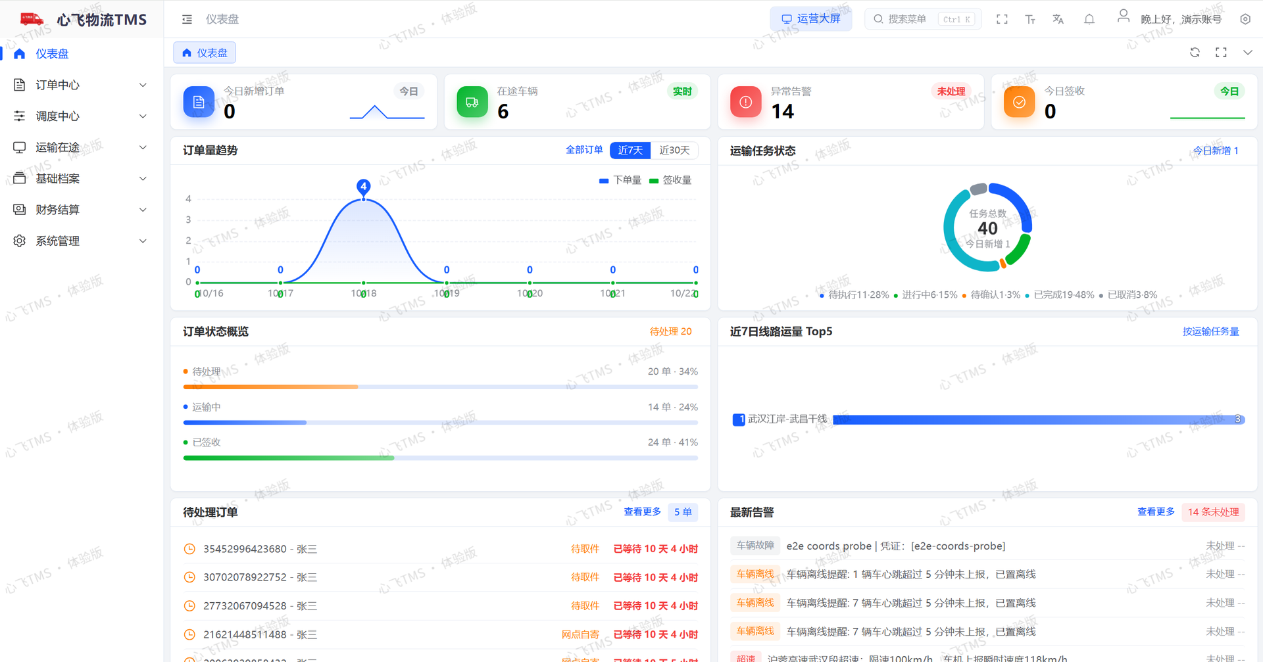
Task: Collapse the sidebar menu toggle icon
Action: (187, 20)
